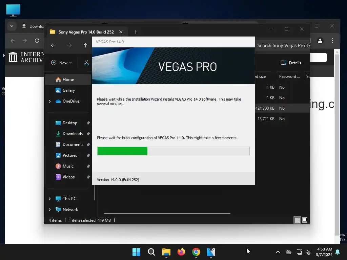Add a new tab in File Explorer
This screenshot has width=347, height=260.
coord(136,32)
